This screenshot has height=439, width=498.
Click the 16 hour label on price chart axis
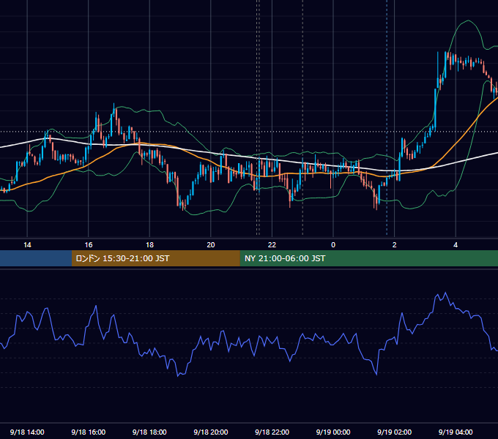[x=89, y=245]
